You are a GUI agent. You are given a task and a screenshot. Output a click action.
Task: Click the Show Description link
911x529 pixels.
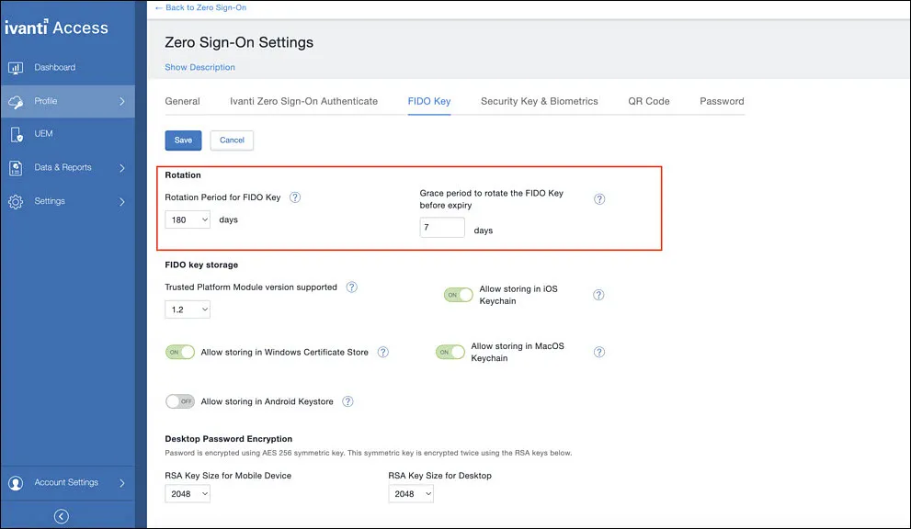coord(199,67)
